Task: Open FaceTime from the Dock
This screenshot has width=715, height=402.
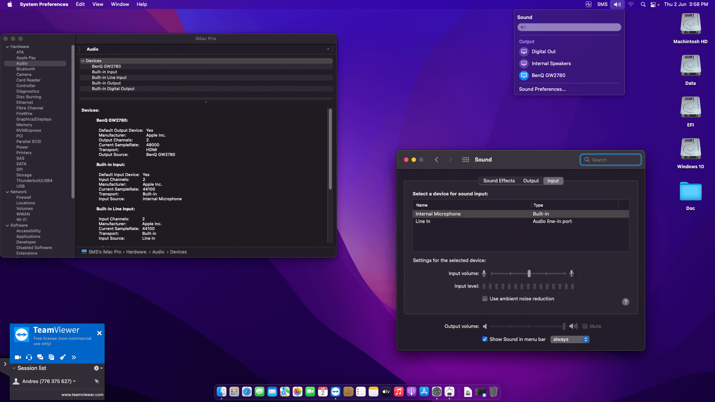Action: tap(310, 392)
